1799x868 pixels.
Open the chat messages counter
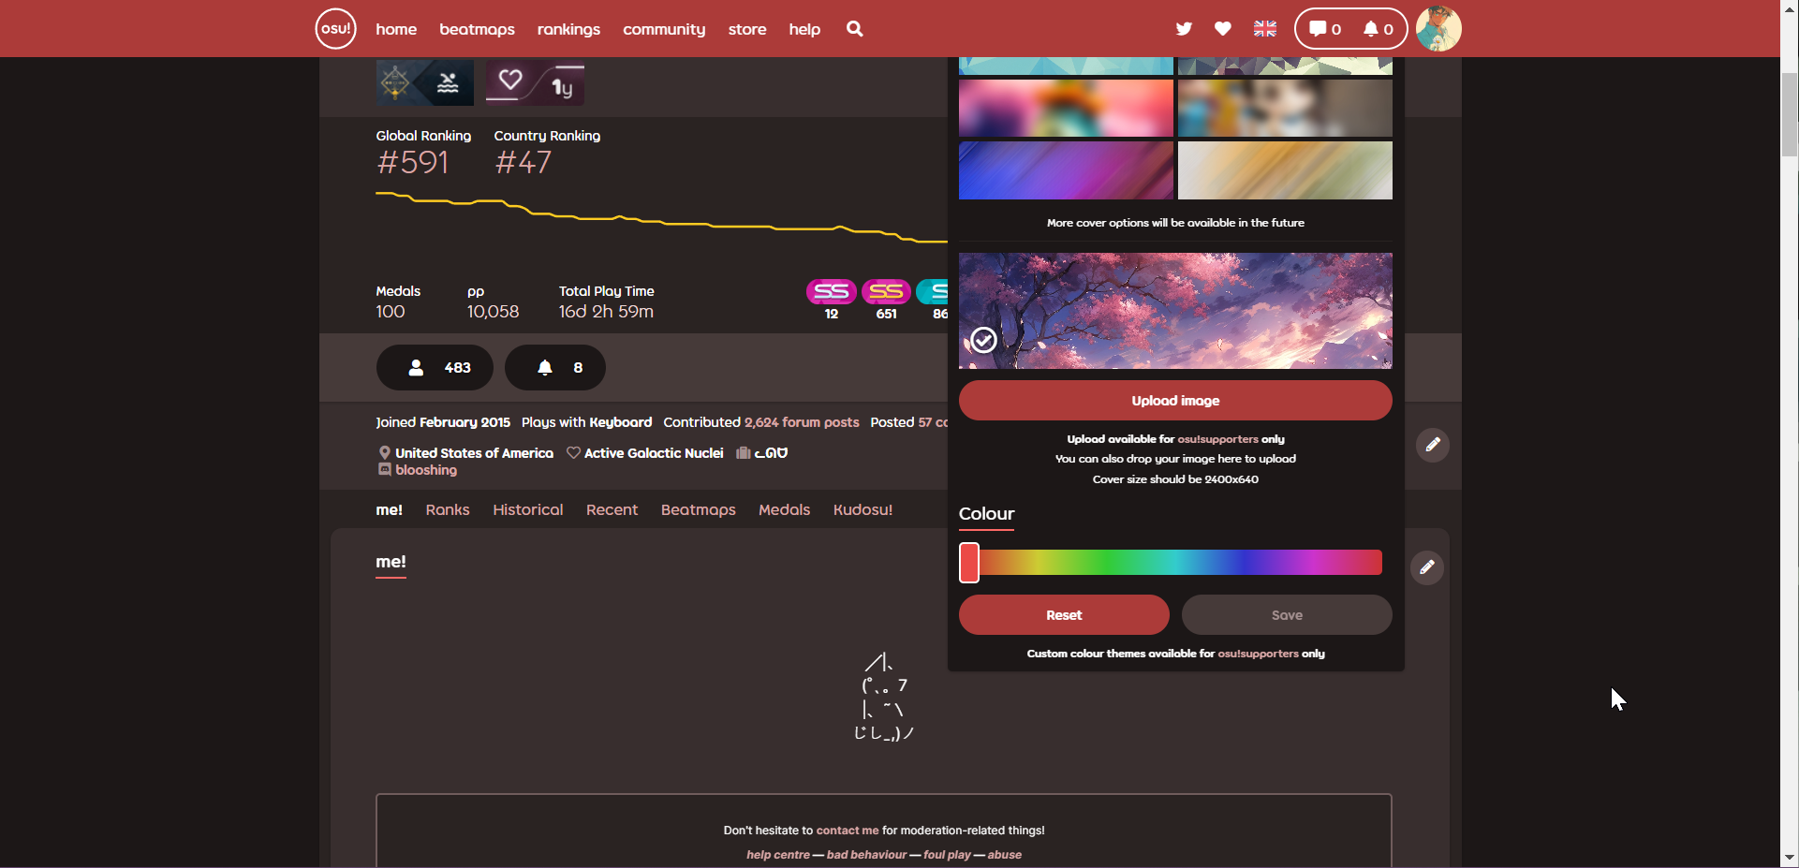point(1325,29)
